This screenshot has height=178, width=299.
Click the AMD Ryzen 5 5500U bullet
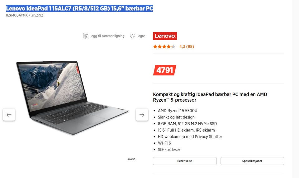pyautogui.click(x=178, y=111)
